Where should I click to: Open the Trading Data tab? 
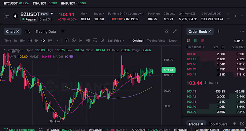pos(46,32)
